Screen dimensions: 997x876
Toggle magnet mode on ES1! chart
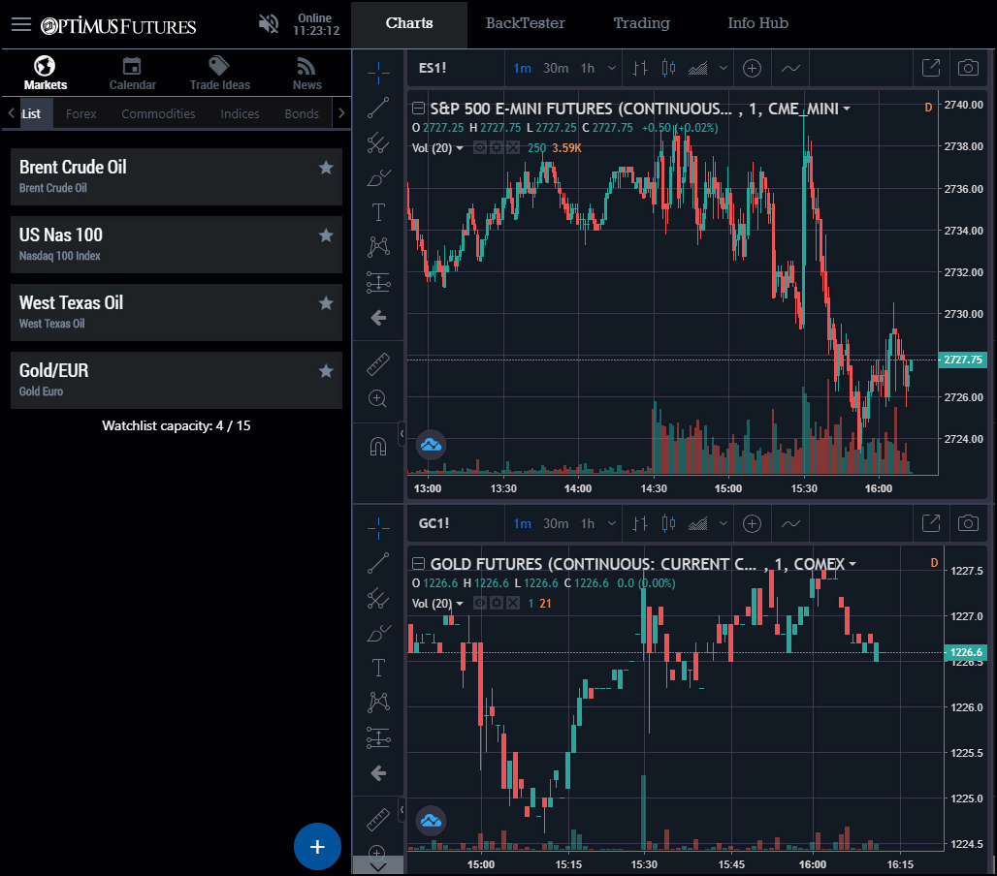tap(378, 448)
